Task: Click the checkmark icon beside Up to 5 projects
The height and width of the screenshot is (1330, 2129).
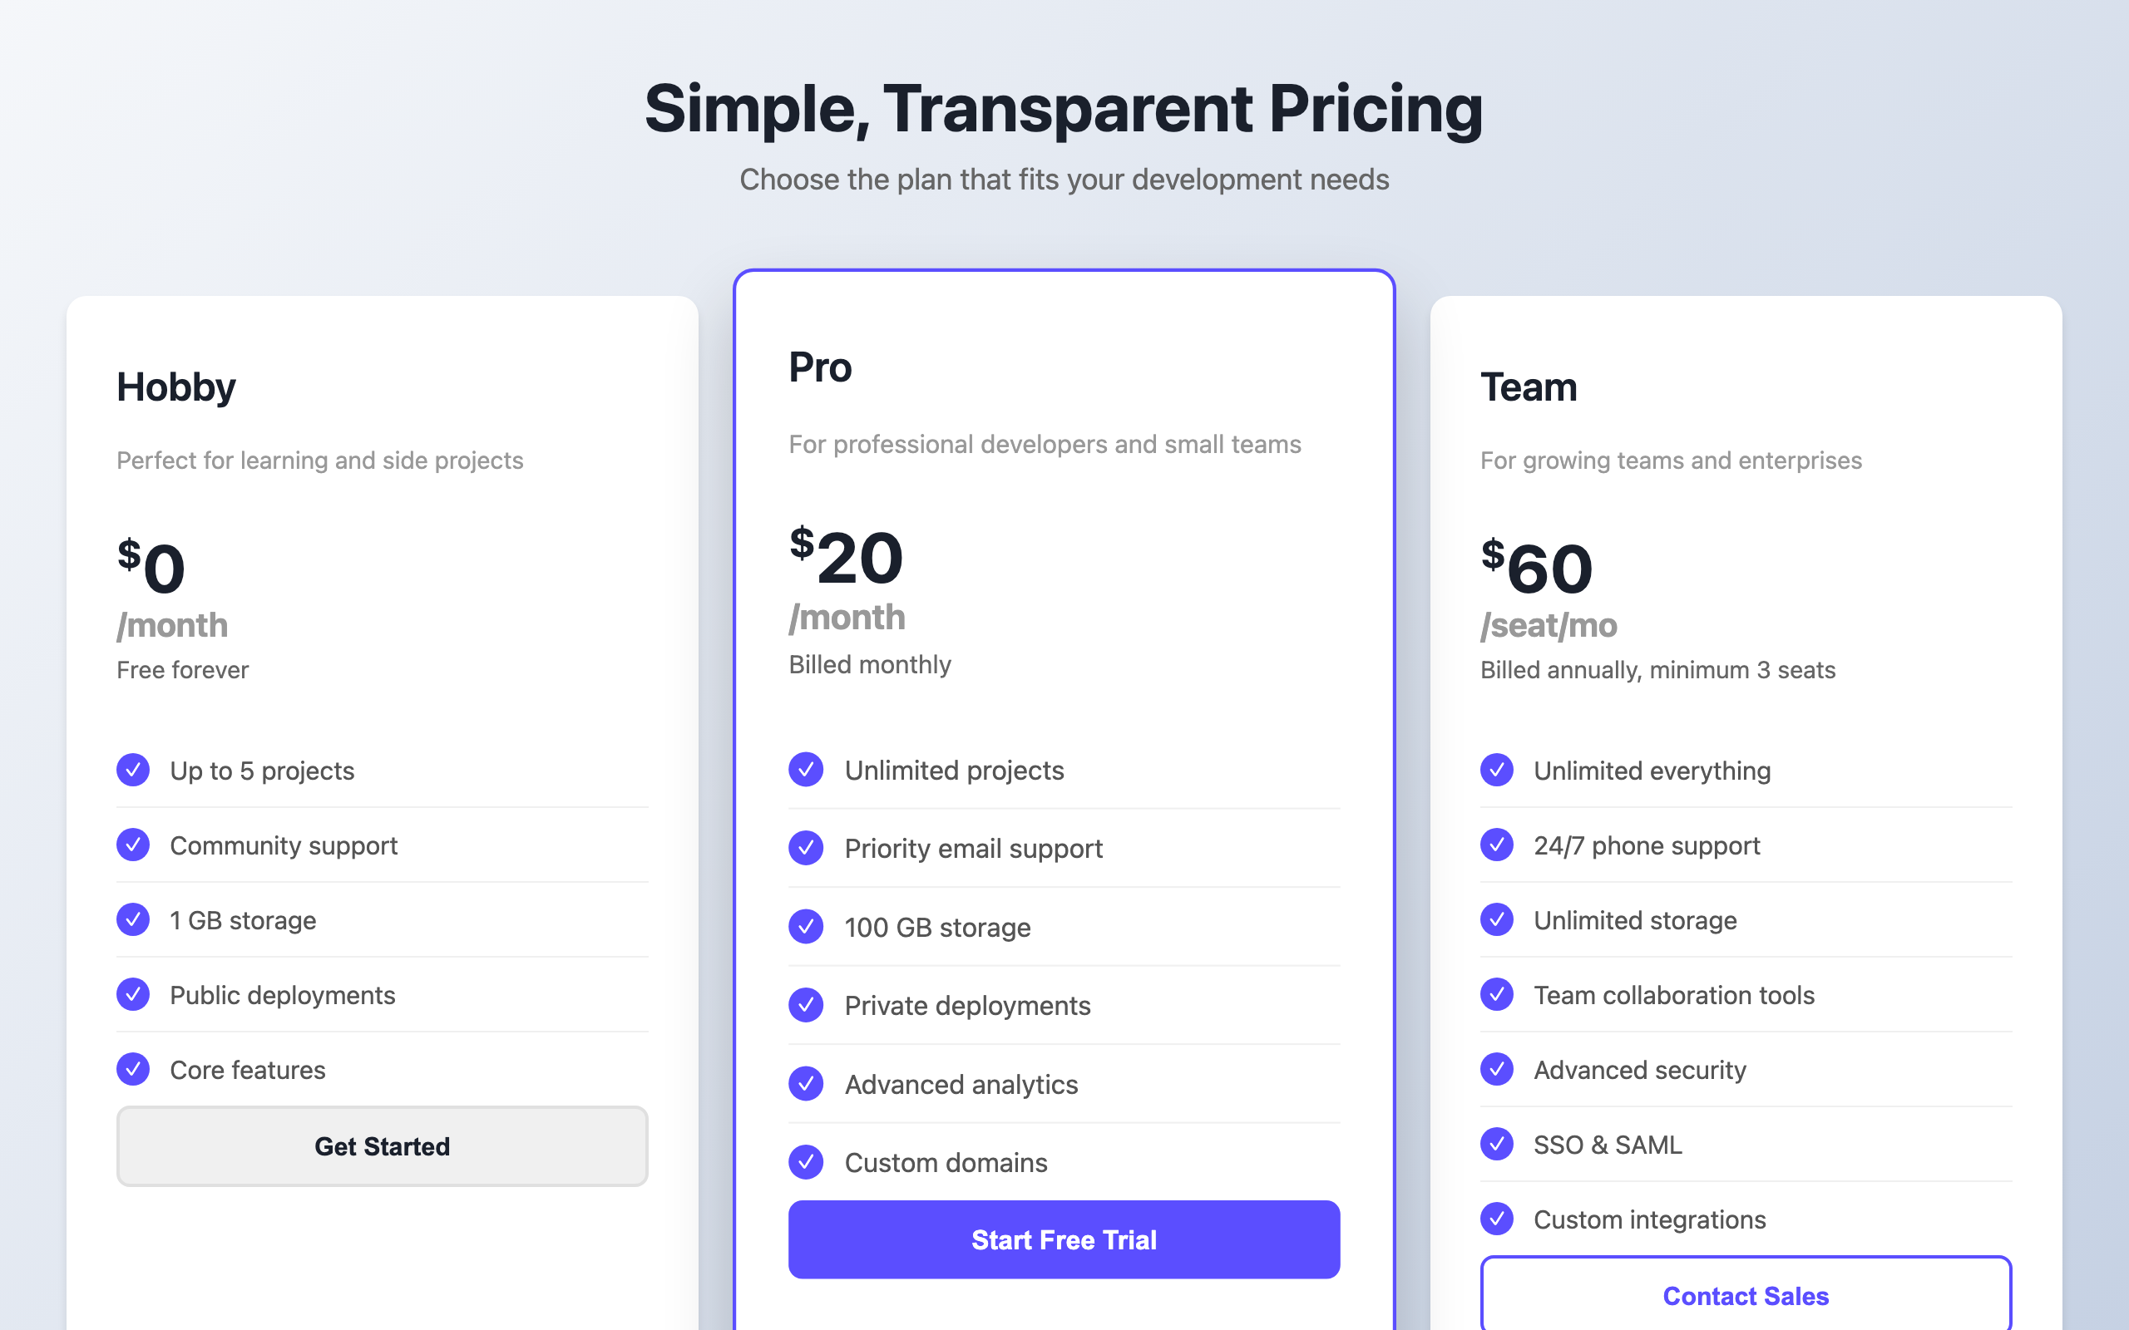Action: pyautogui.click(x=133, y=770)
